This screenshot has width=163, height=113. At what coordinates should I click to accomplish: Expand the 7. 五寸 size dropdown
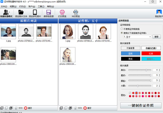click(150, 37)
